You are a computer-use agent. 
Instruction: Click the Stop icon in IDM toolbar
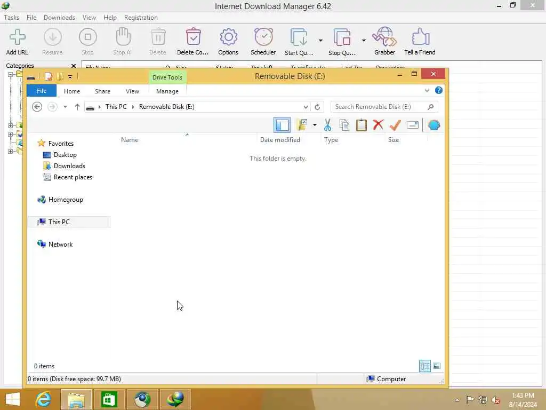click(88, 42)
